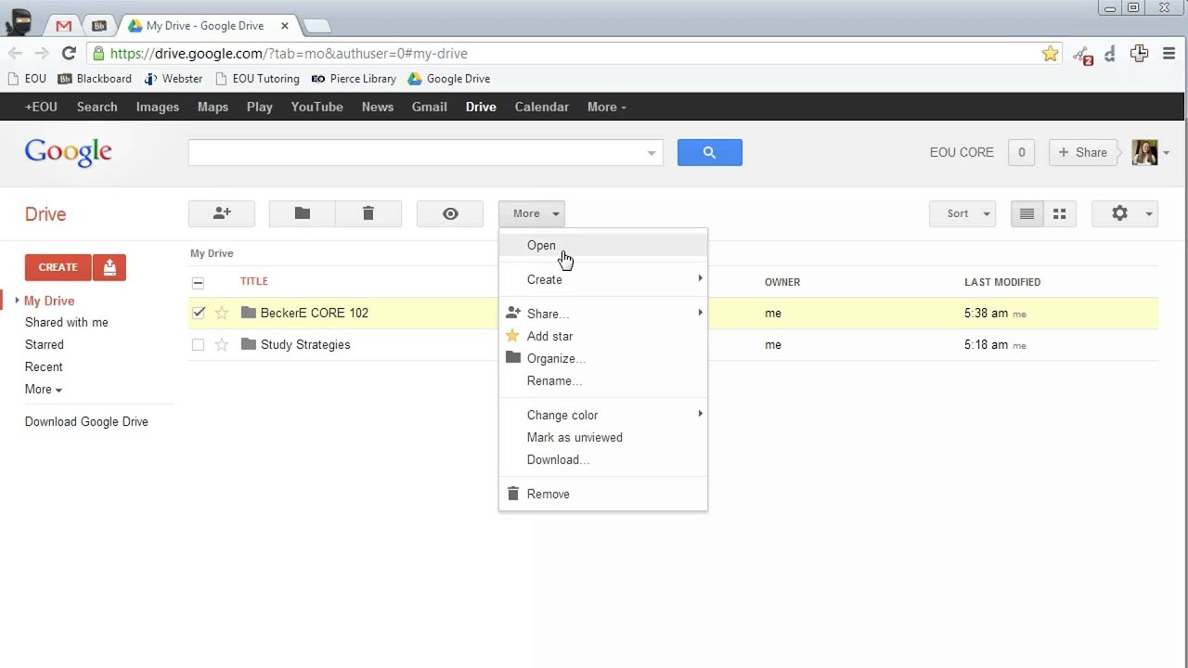Open the Chrome hamburger menu
Viewport: 1188px width, 668px height.
pos(1169,54)
